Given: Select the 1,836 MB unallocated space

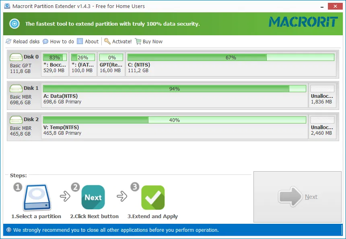Looking at the screenshot, I should tap(322, 95).
